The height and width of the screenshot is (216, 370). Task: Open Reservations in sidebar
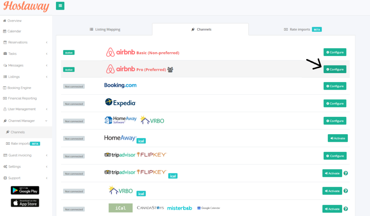[15, 42]
